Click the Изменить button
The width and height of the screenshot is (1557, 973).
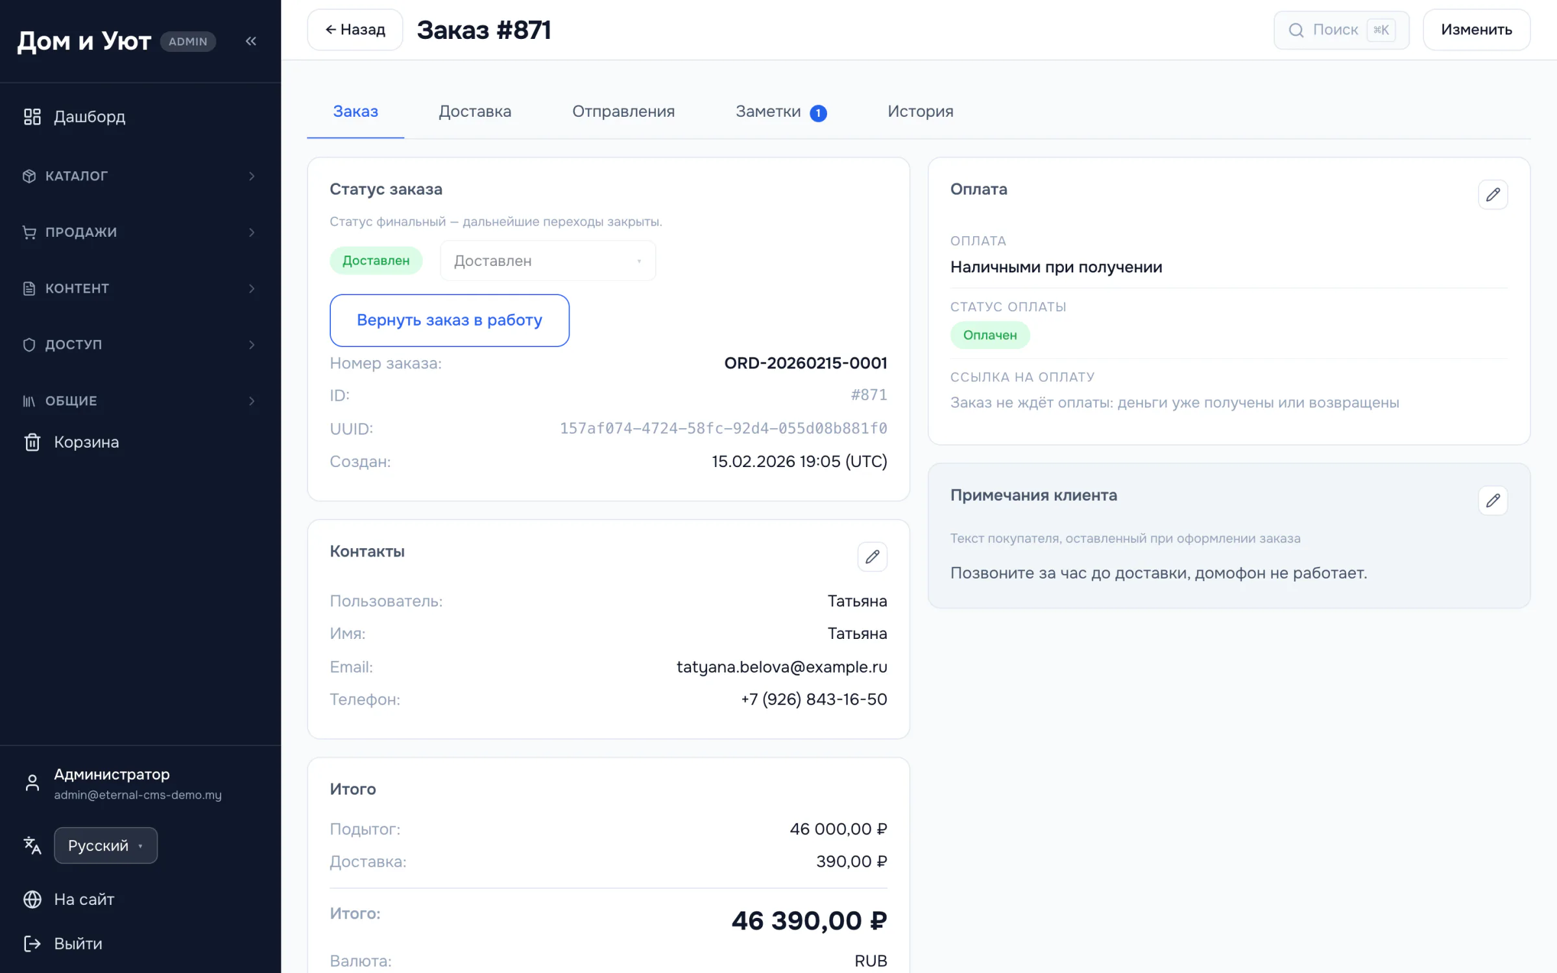tap(1477, 30)
